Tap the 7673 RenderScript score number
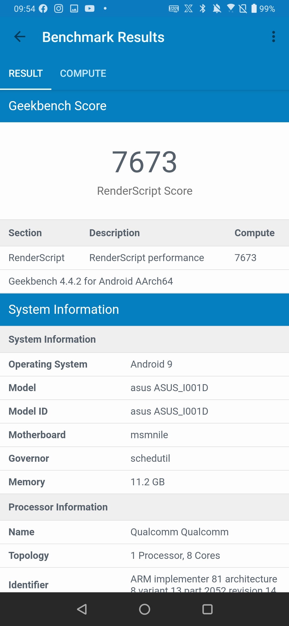289x626 pixels. (144, 162)
